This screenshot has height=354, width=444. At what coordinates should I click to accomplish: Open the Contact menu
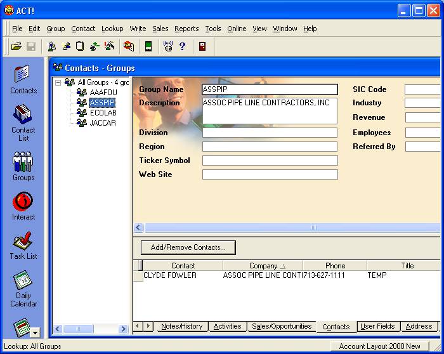pos(83,29)
